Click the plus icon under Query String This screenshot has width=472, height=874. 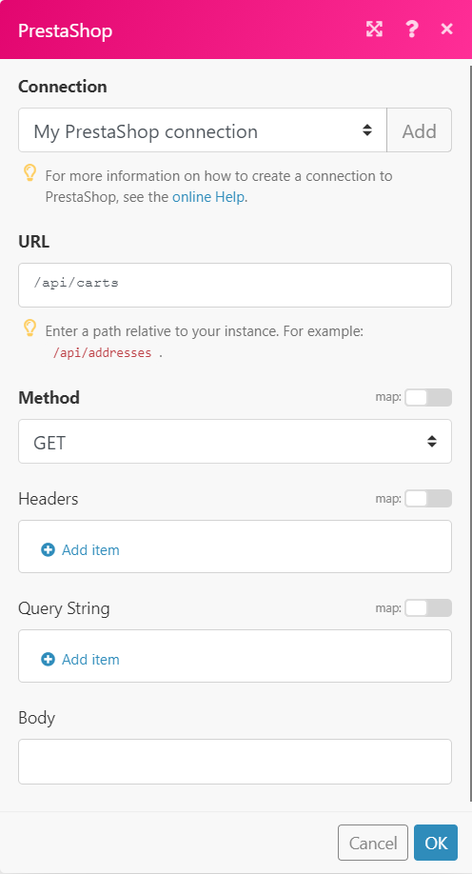coord(48,660)
